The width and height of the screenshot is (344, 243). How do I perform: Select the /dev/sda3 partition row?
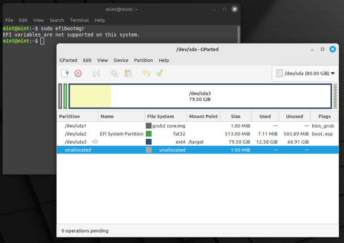(197, 142)
